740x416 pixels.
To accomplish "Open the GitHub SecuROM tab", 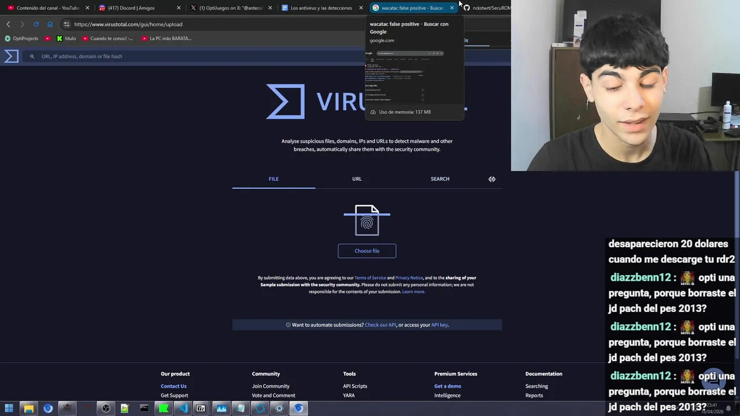I will click(x=487, y=8).
